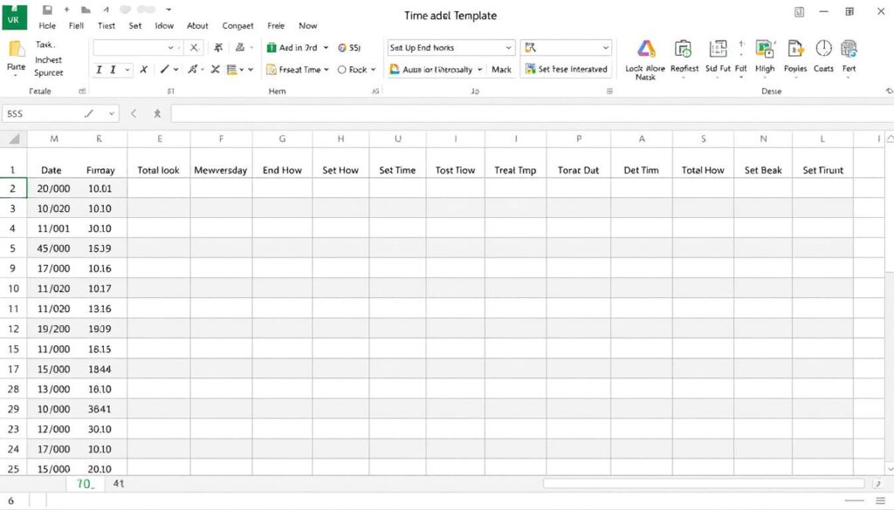The height and width of the screenshot is (510, 894).
Task: Click the X clear icon beside font box
Action: tap(194, 48)
